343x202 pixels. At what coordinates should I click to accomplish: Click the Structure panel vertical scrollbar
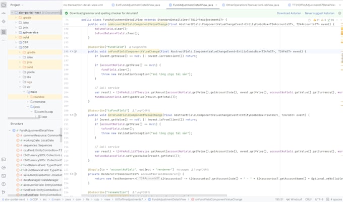(61, 134)
